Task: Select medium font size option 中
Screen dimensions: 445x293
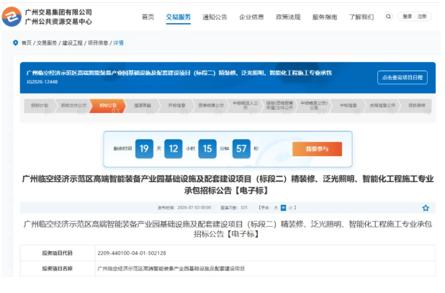Action: pos(283,207)
